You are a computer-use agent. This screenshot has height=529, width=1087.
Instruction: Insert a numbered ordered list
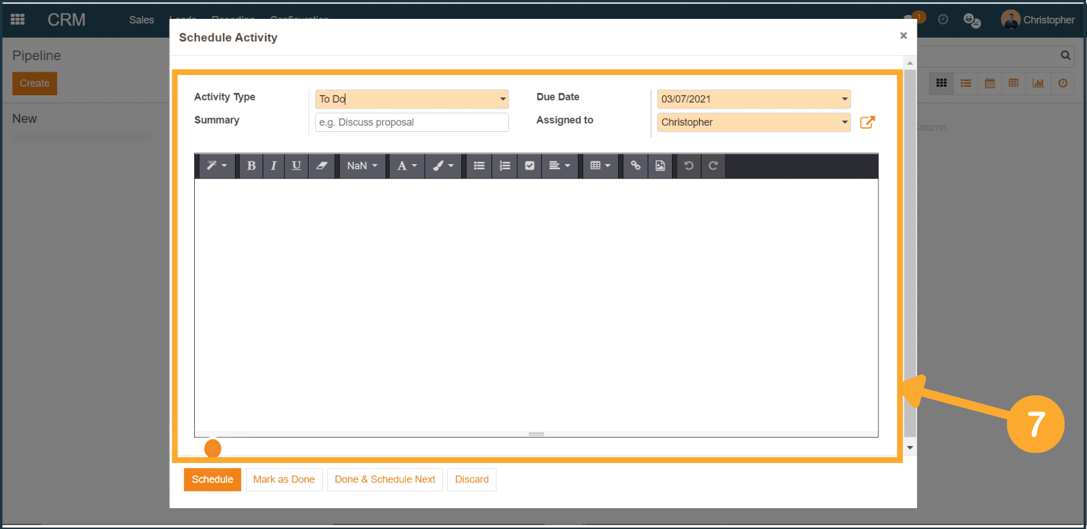(x=504, y=166)
